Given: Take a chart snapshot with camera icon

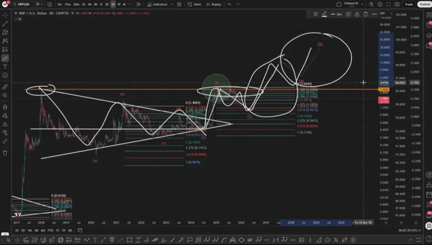Looking at the screenshot, I should pos(397,4).
